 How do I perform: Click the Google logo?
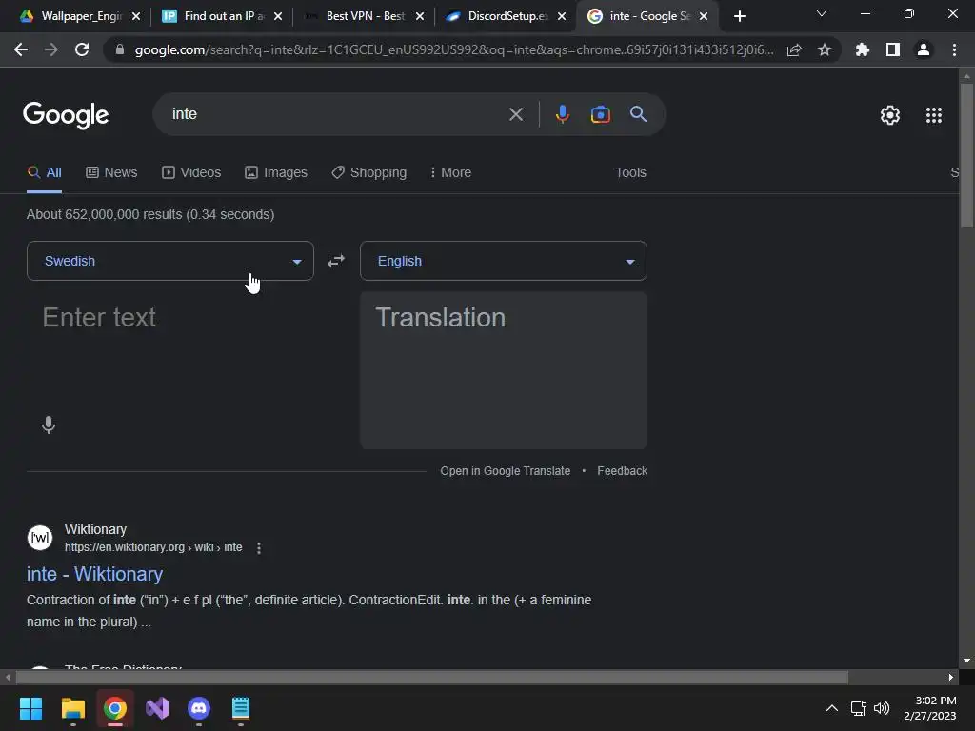tap(66, 115)
